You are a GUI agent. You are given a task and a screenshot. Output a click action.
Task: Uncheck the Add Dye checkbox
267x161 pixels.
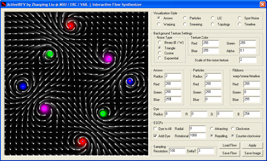[155, 136]
